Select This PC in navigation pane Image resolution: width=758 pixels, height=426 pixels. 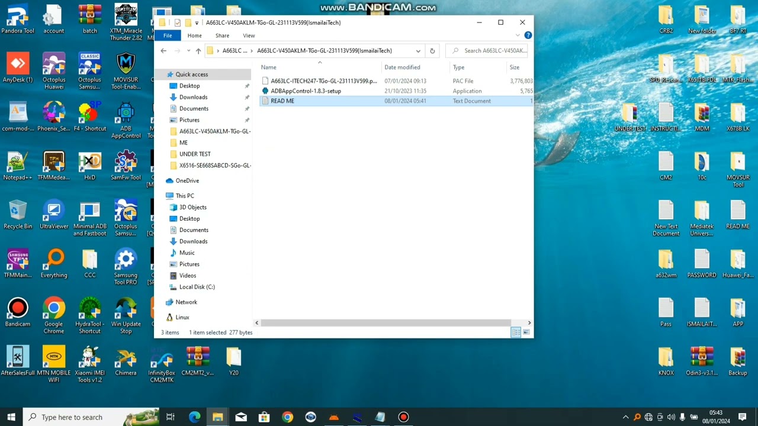[x=185, y=196]
